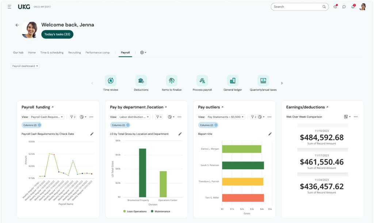The width and height of the screenshot is (374, 223).
Task: Select the Deductions icon
Action: [x=141, y=81]
